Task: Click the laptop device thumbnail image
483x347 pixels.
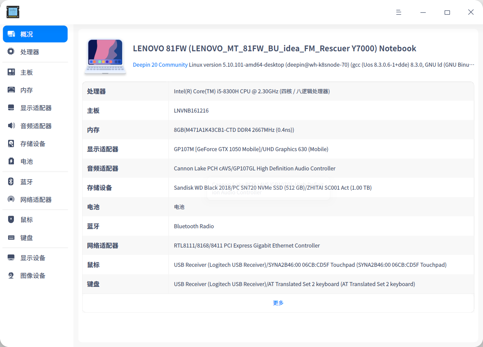Action: pos(105,56)
